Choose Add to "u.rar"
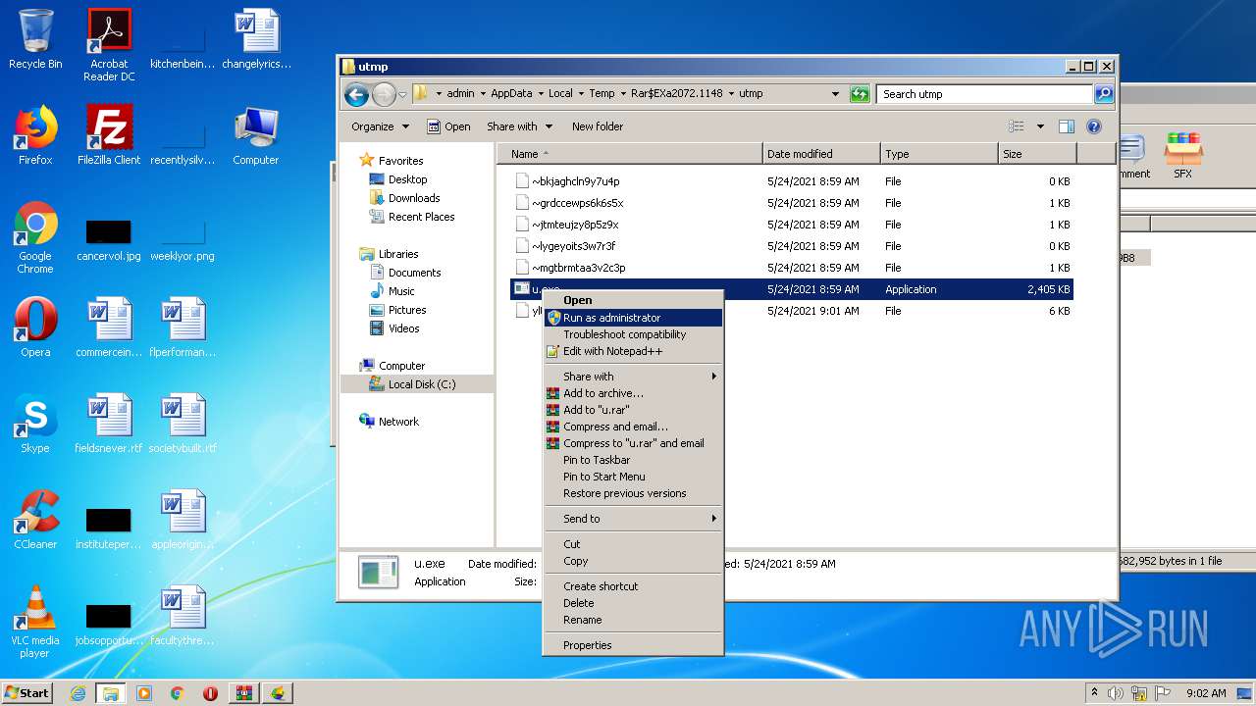This screenshot has width=1256, height=706. pos(633,410)
